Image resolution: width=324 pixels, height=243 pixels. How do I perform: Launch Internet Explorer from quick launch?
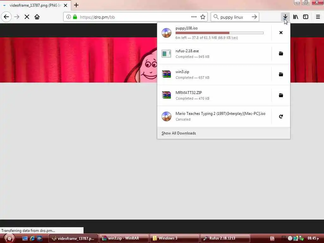tap(32, 238)
